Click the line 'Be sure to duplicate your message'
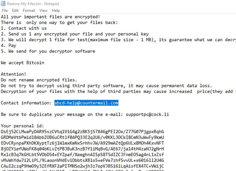This screenshot has height=171, width=236. tap(62, 114)
